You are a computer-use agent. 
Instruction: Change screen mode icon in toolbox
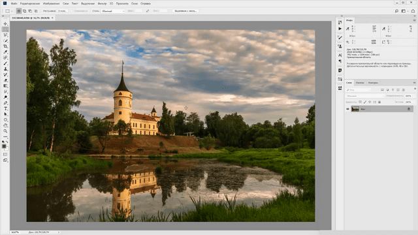click(5, 161)
